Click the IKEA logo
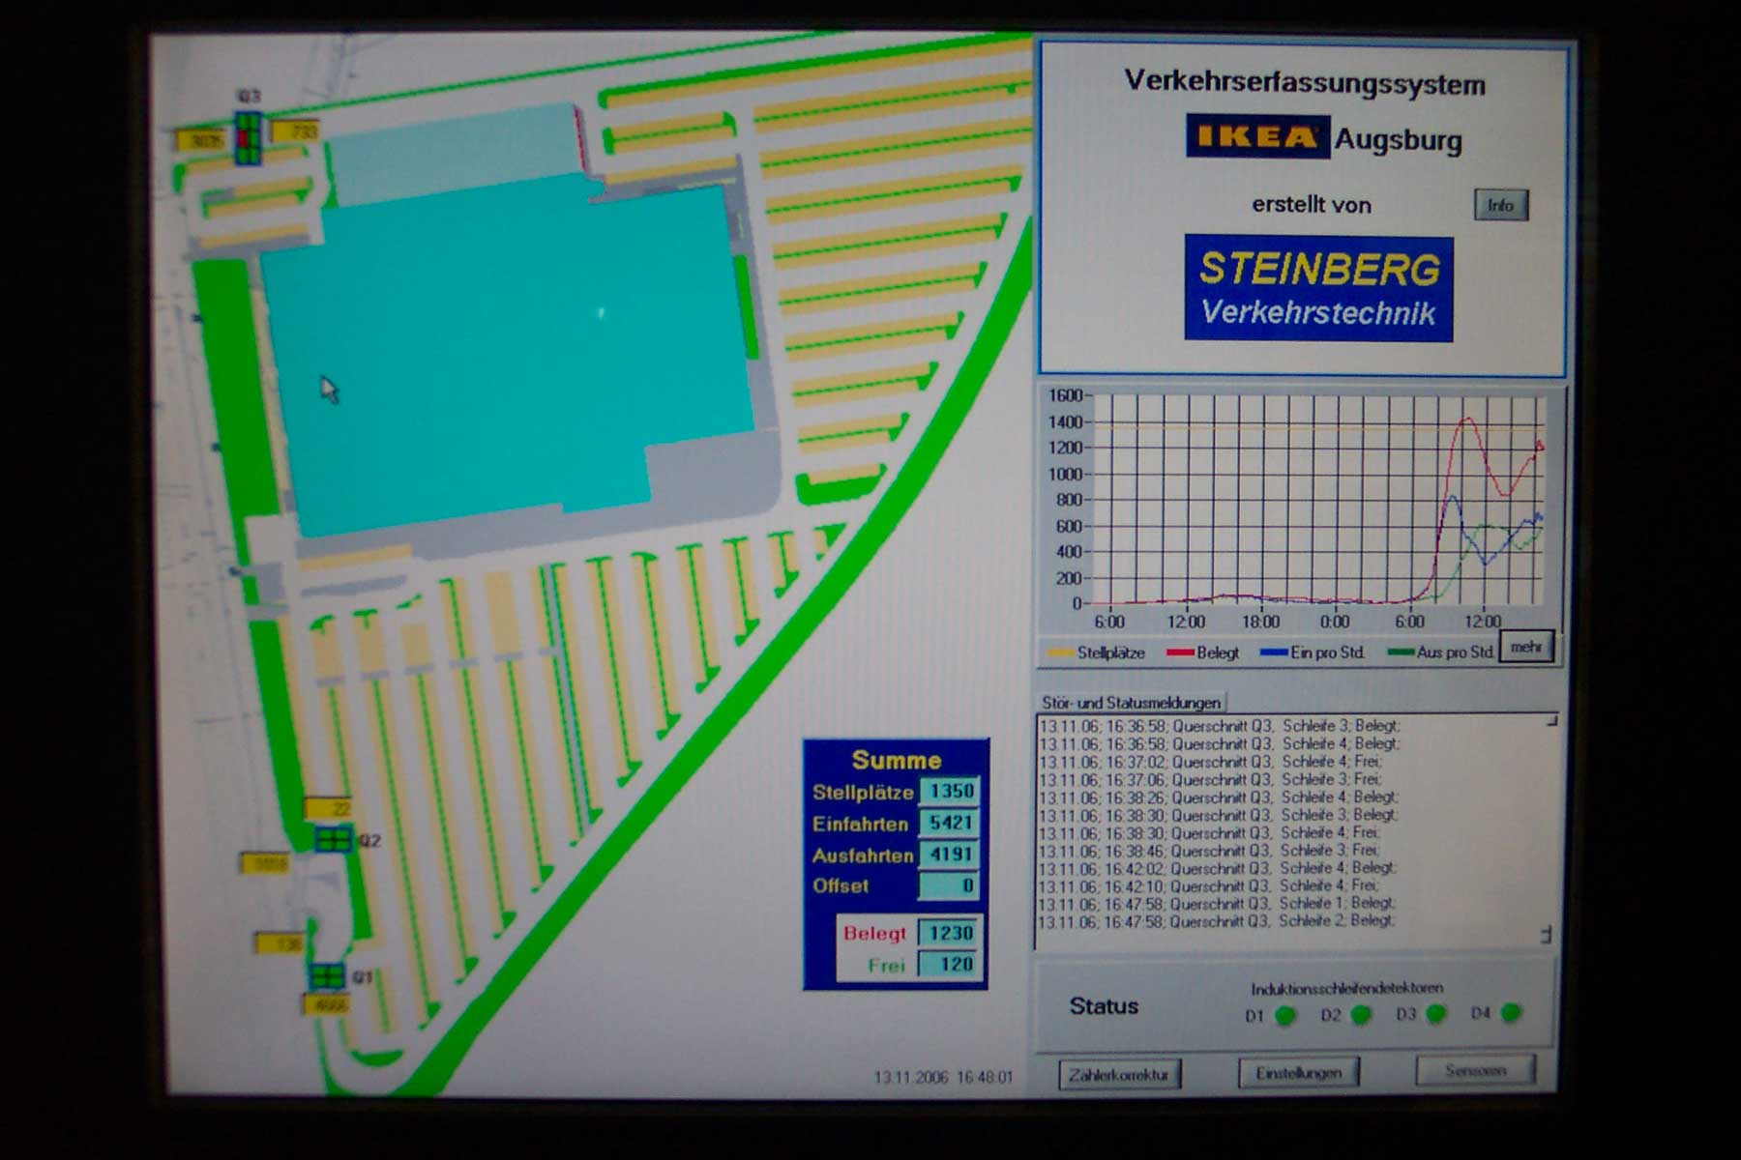Screen dimensions: 1741x1160 1258,136
